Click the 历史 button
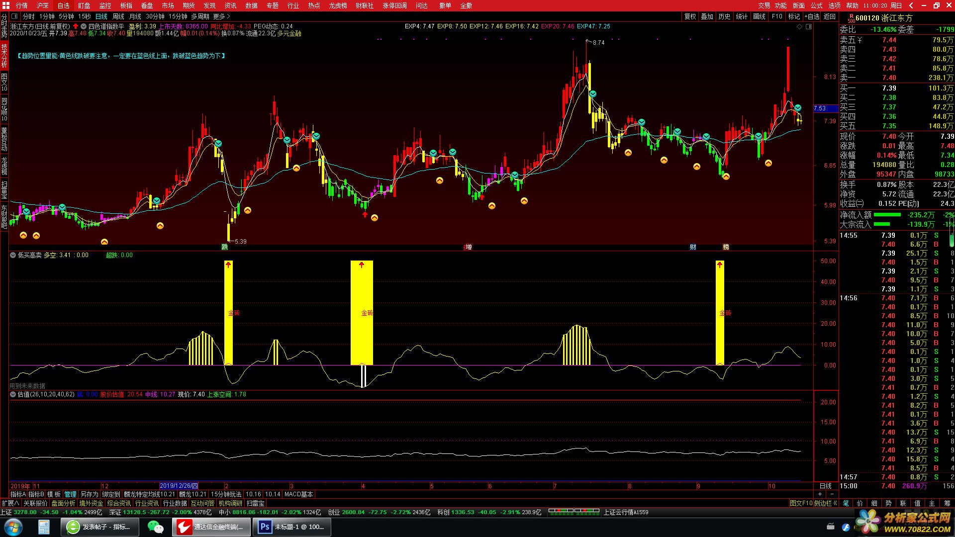 (x=725, y=16)
